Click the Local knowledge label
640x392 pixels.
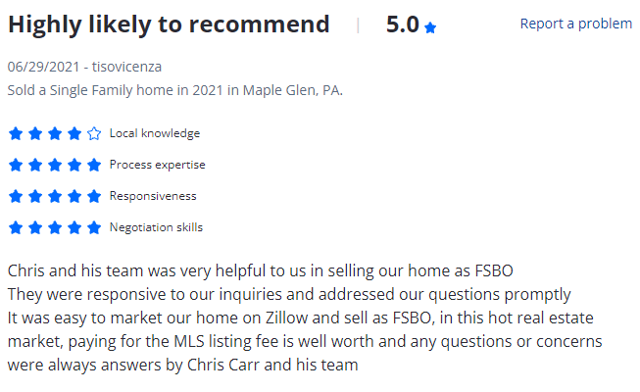[155, 133]
